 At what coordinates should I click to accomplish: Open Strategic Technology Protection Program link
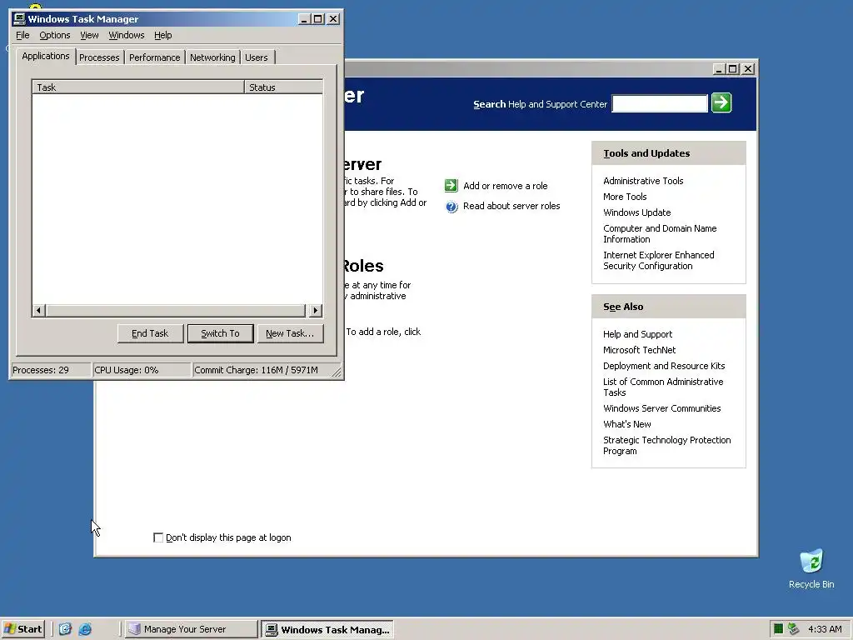pyautogui.click(x=667, y=446)
